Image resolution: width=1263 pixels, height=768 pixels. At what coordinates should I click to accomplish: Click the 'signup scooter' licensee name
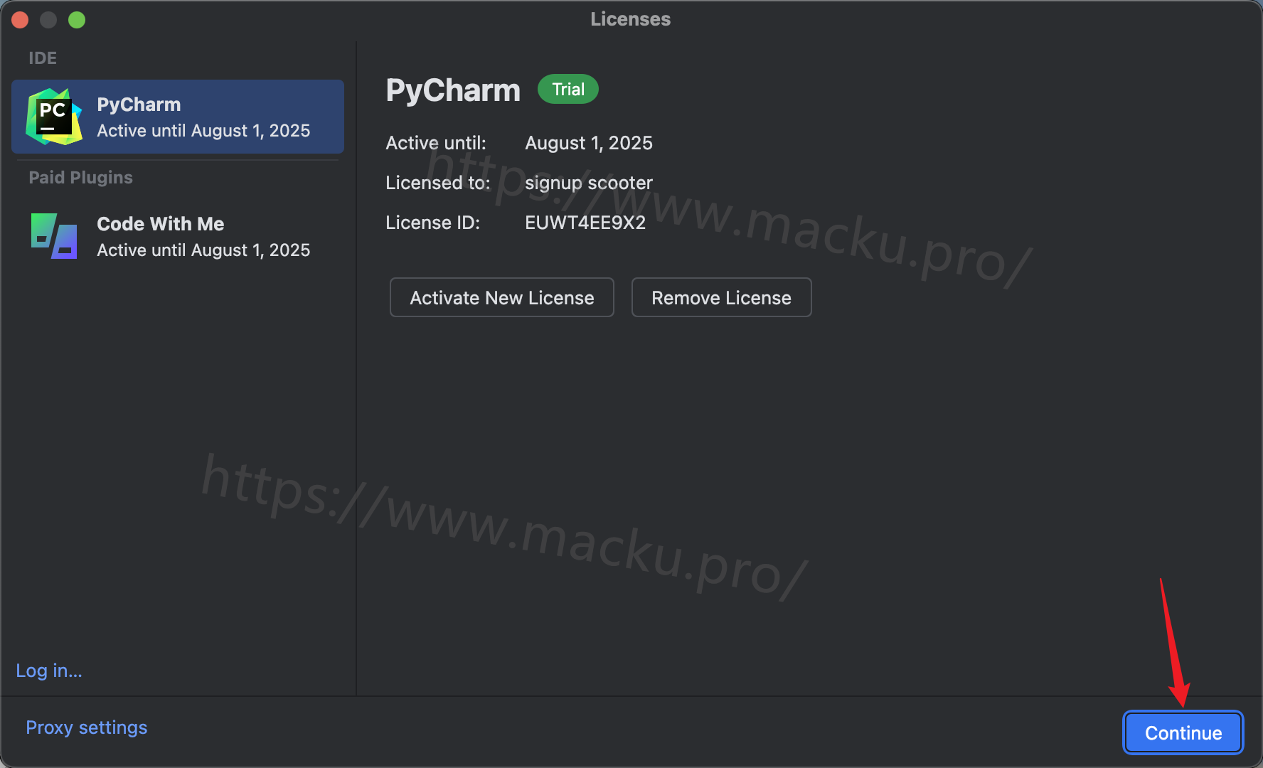(x=589, y=183)
